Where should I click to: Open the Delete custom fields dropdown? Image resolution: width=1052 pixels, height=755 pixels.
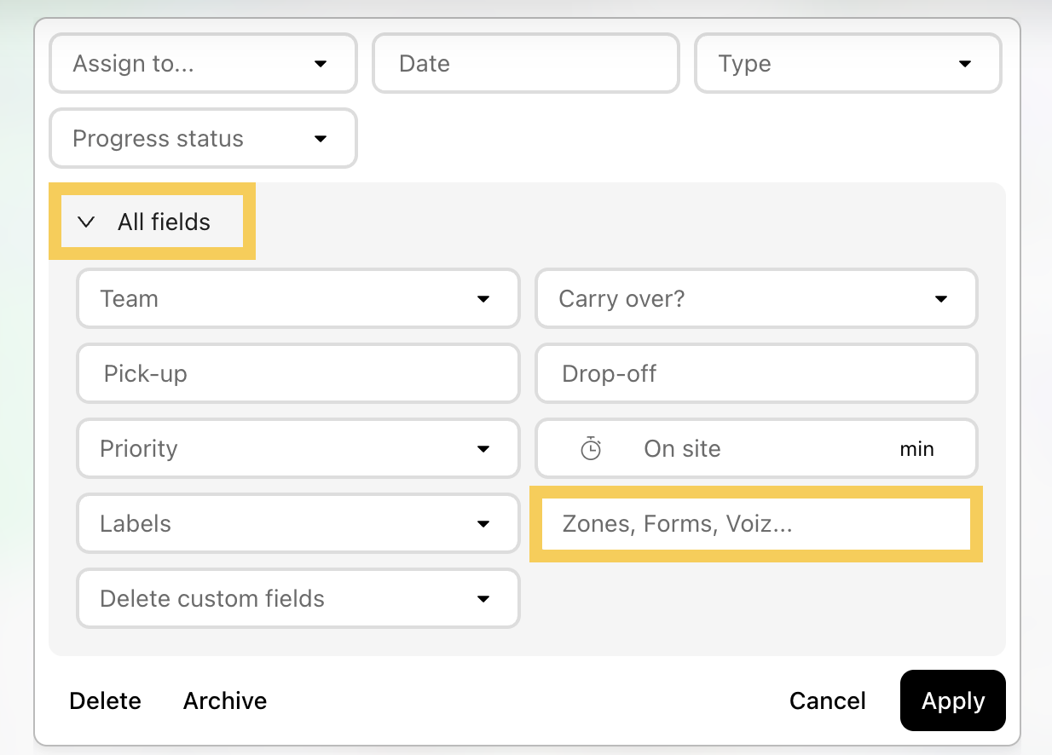point(298,598)
